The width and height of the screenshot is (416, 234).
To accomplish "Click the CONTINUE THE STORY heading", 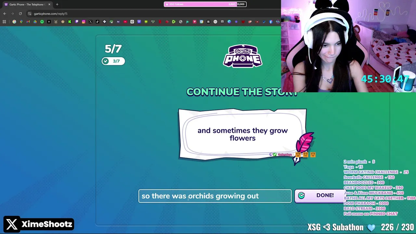I will pyautogui.click(x=242, y=92).
